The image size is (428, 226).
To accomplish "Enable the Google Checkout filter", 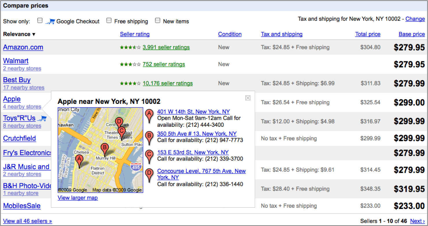I will (x=40, y=20).
